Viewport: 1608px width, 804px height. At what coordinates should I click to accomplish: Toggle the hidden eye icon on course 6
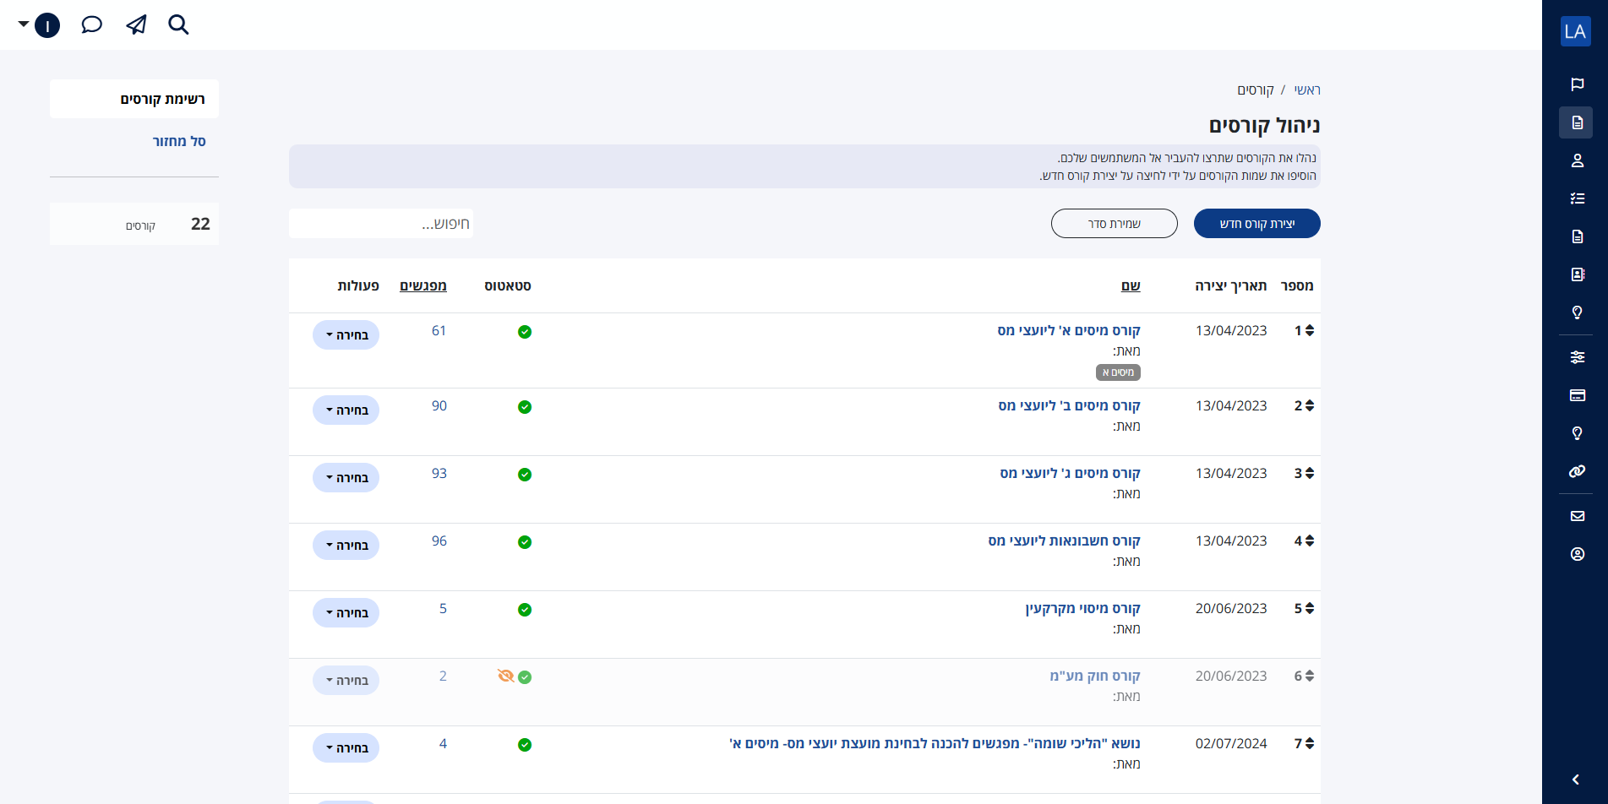click(x=505, y=676)
